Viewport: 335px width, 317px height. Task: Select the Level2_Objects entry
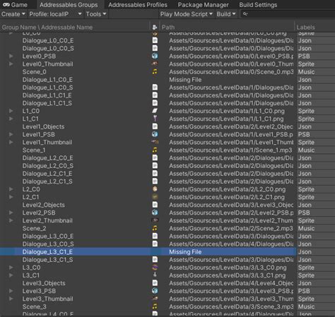point(44,205)
